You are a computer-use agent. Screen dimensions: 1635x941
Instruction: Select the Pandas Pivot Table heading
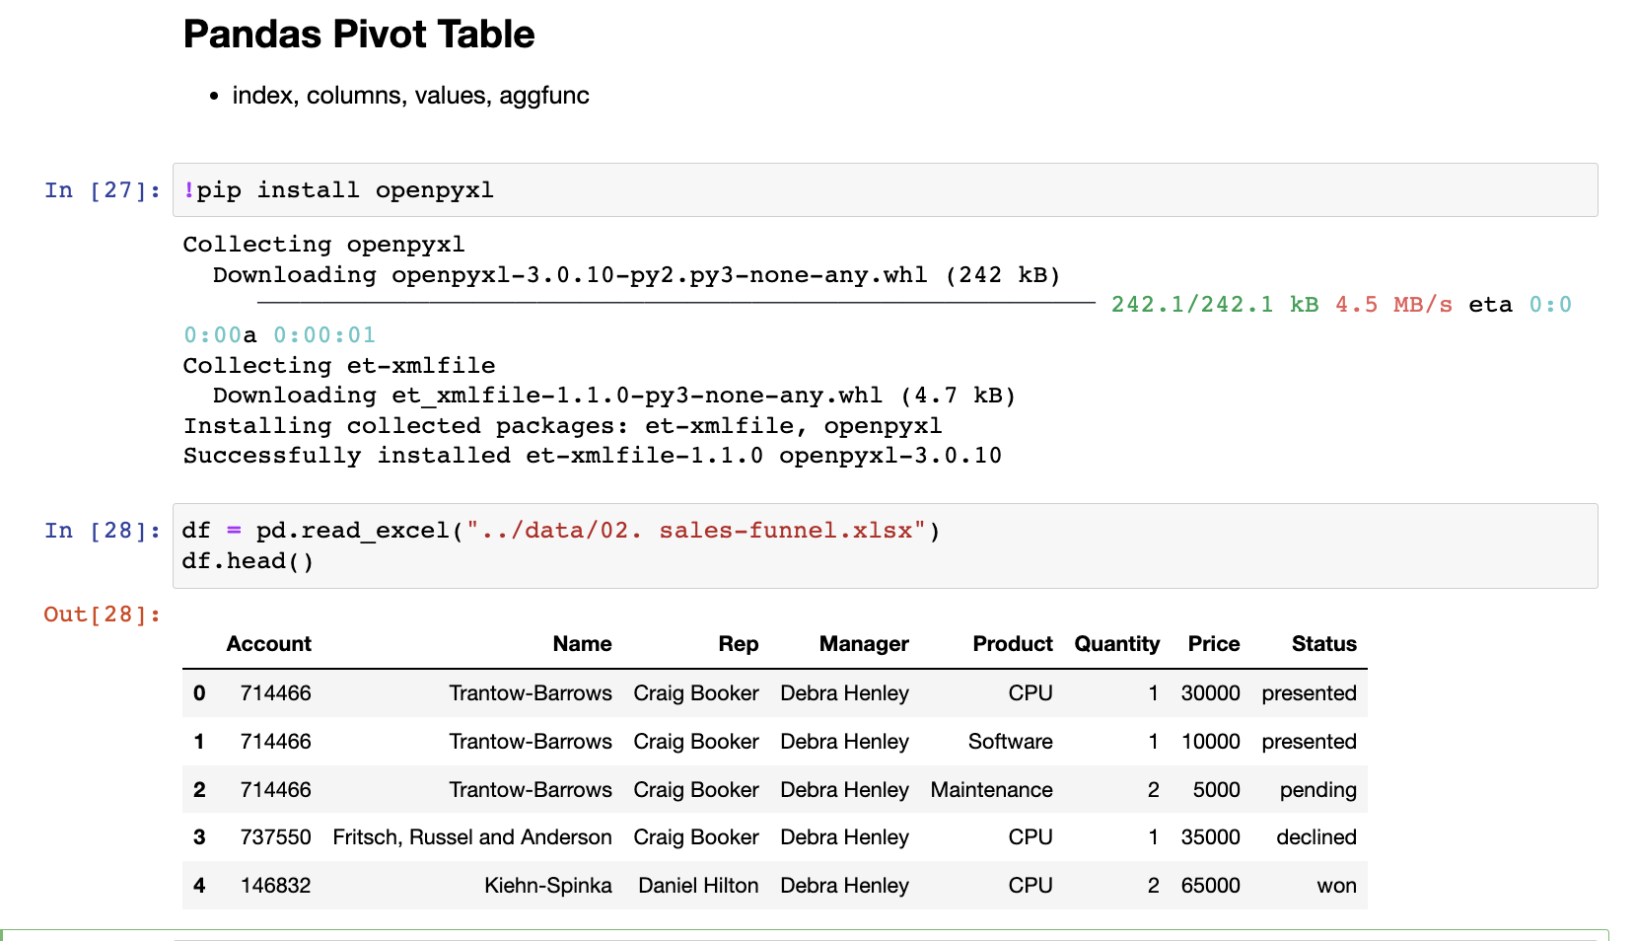[358, 34]
